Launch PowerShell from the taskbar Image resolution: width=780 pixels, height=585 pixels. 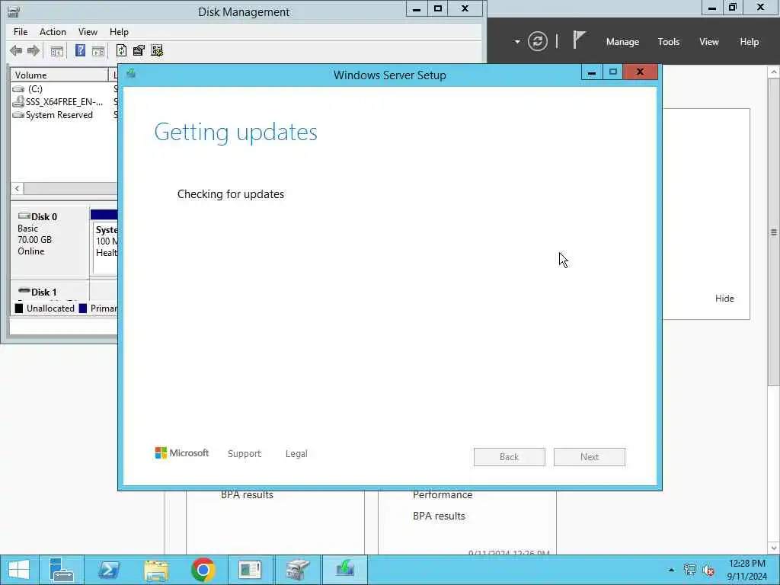click(x=108, y=570)
